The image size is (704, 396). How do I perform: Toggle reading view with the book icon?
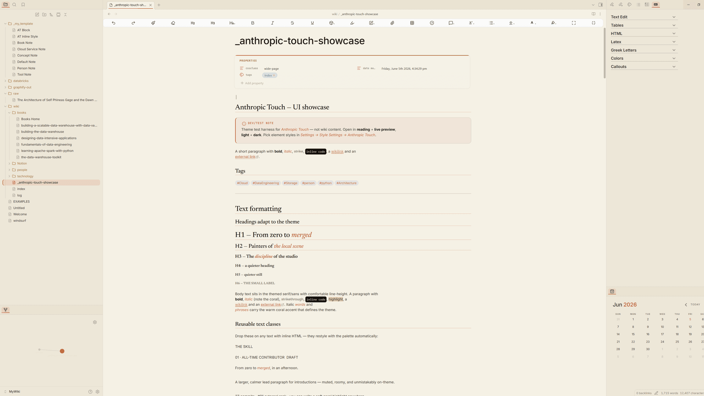click(594, 14)
